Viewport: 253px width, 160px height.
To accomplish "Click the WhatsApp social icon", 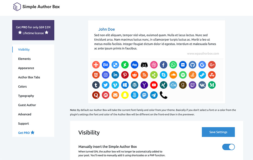I will tap(173, 65).
